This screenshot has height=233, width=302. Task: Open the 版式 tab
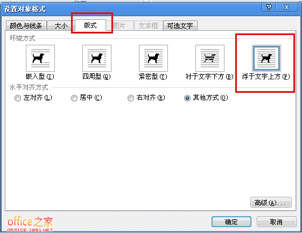pyautogui.click(x=90, y=25)
